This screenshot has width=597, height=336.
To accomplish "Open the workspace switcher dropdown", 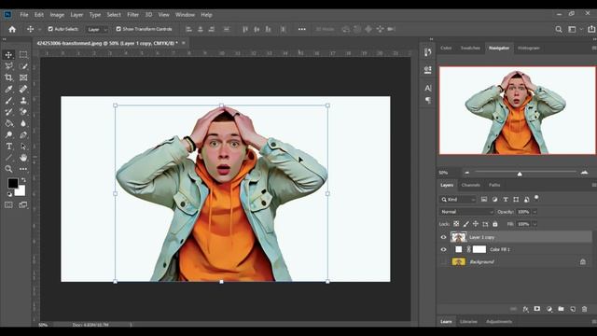I will pyautogui.click(x=575, y=29).
